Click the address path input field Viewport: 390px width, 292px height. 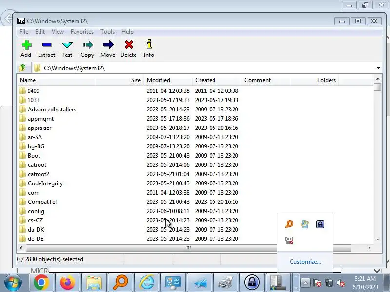click(203, 68)
